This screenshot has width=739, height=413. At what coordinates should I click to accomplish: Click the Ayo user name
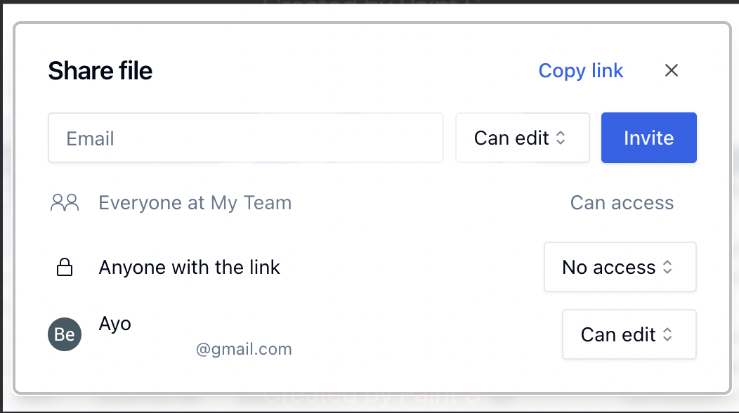click(115, 324)
